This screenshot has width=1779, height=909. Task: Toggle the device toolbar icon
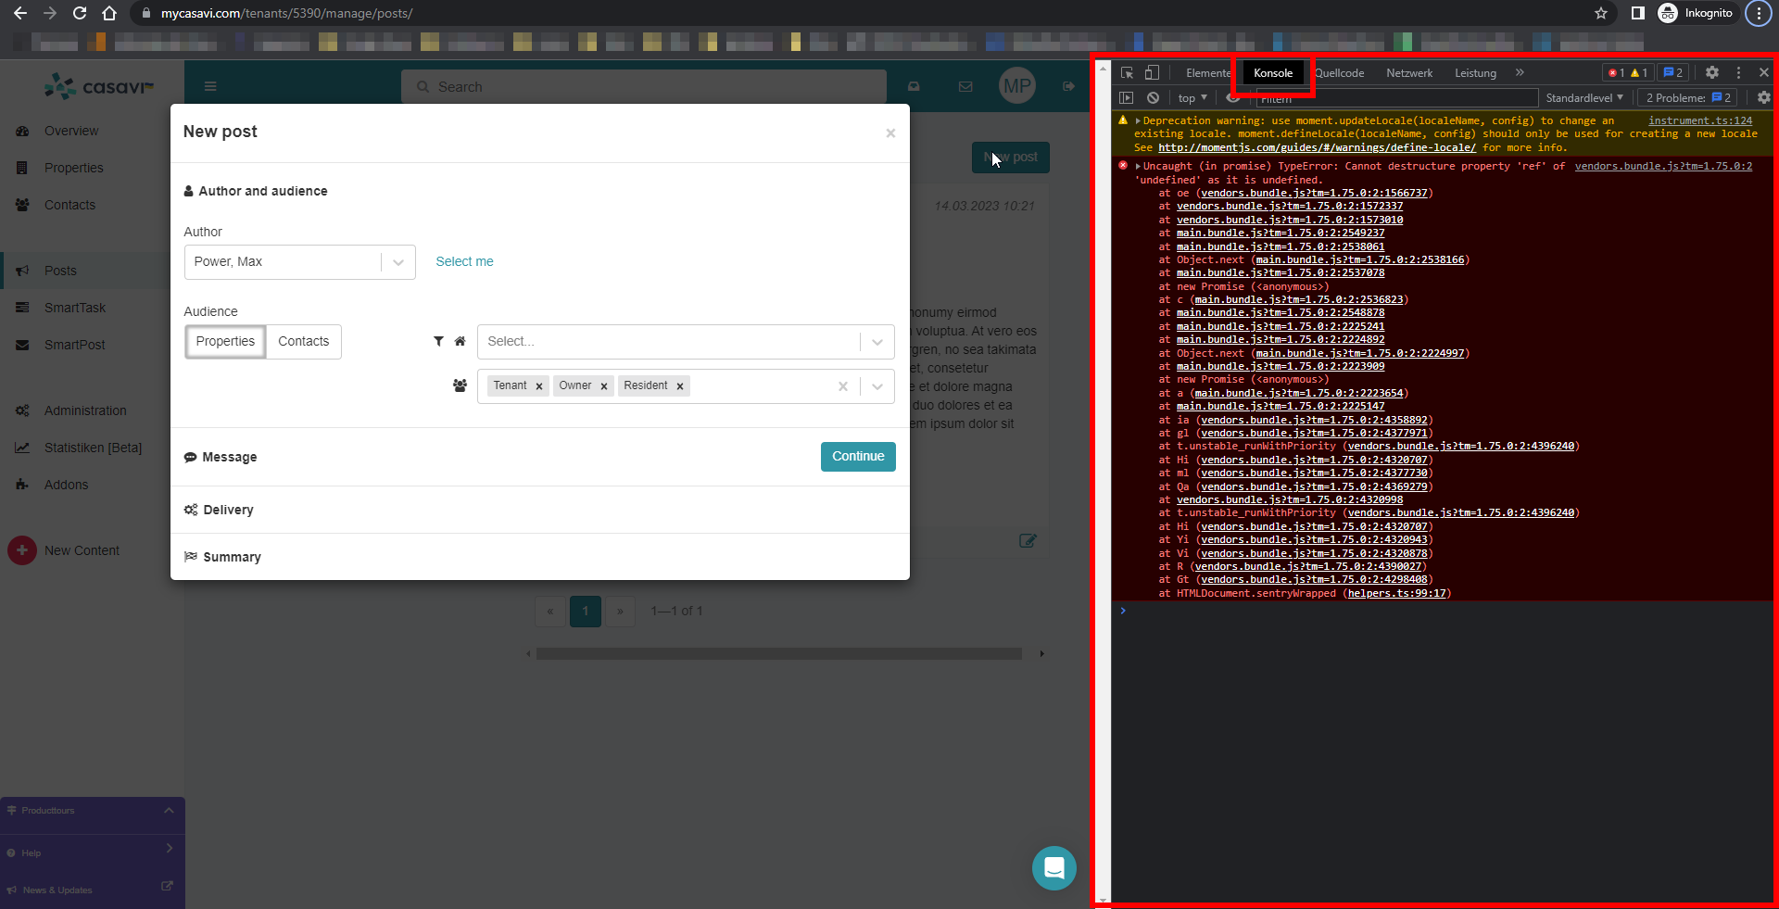point(1152,72)
